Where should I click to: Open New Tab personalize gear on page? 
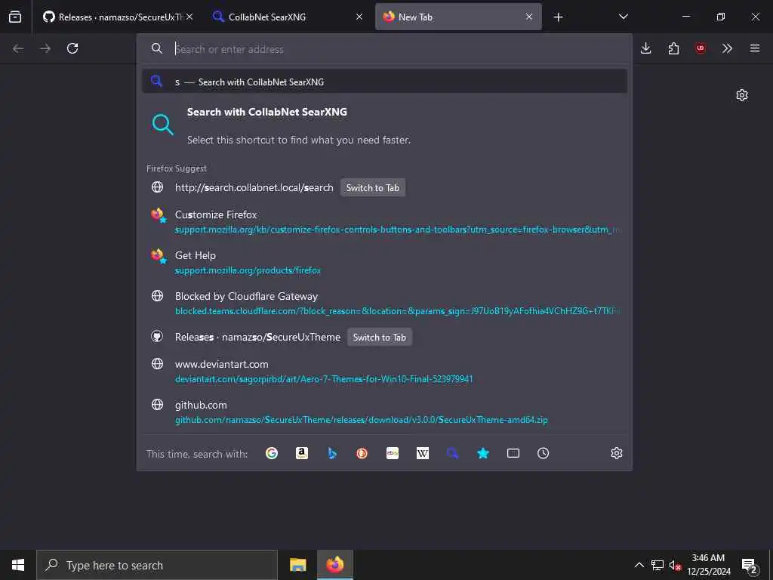(742, 95)
